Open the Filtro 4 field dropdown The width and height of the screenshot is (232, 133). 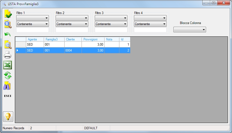point(150,18)
